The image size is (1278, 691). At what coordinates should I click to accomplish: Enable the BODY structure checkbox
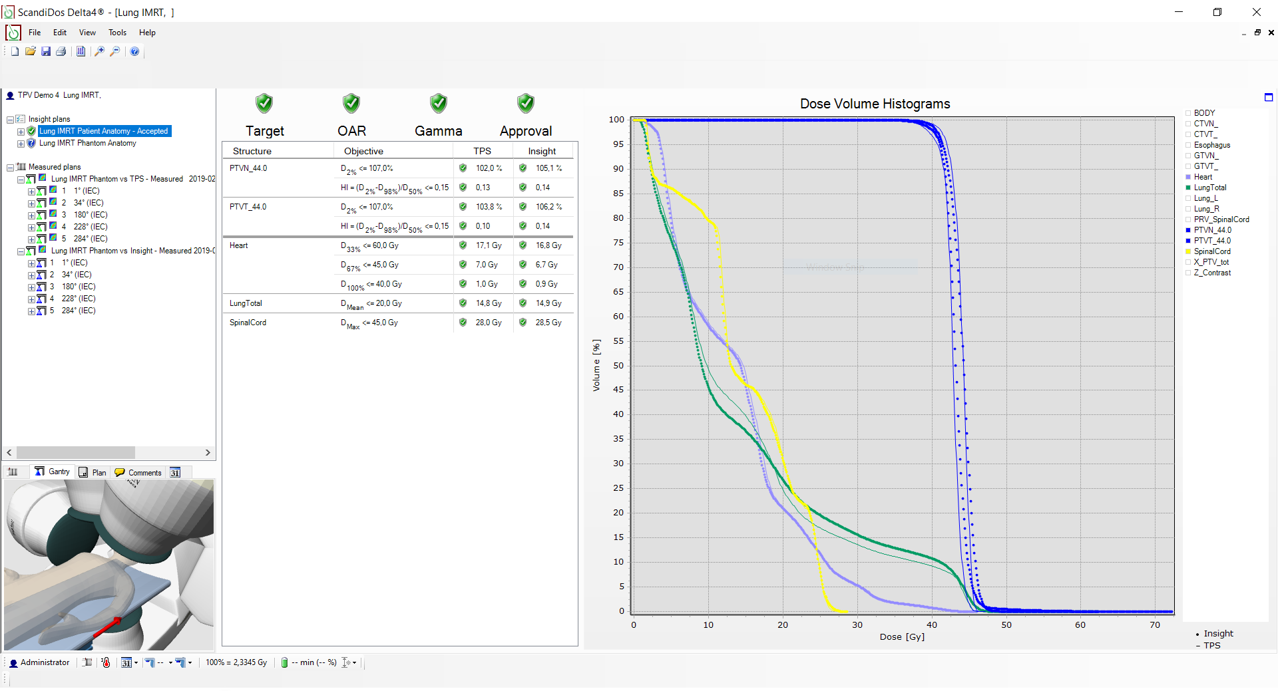(1188, 113)
